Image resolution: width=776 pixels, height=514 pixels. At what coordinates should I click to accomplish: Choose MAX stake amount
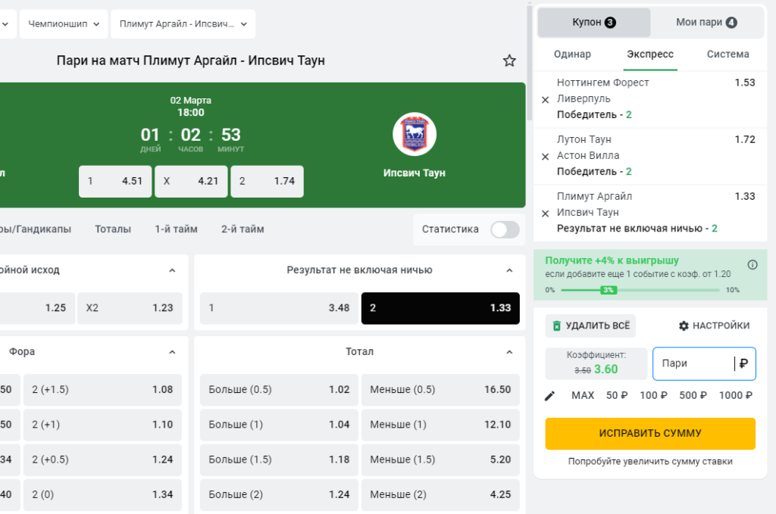pyautogui.click(x=583, y=395)
